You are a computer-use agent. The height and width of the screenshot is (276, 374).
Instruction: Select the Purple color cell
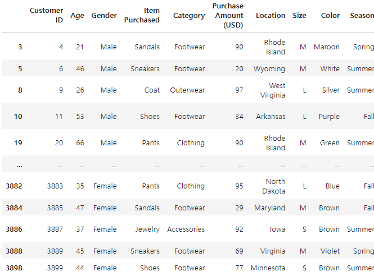point(329,117)
